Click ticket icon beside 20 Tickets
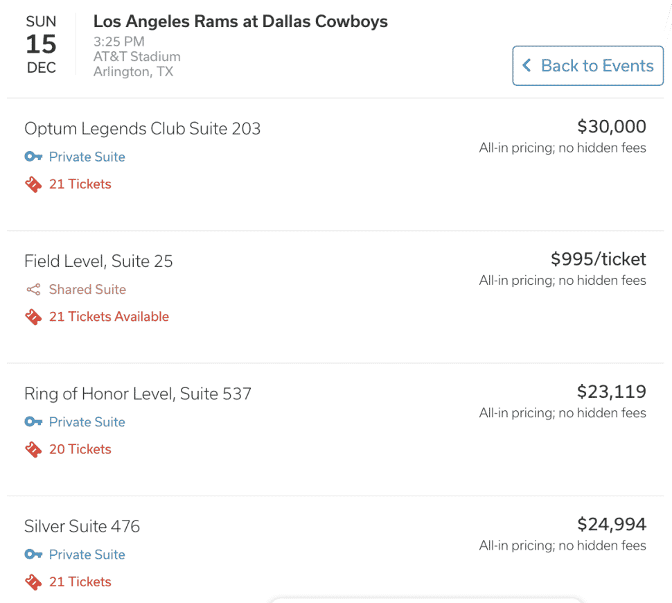This screenshot has width=672, height=603. 33,449
